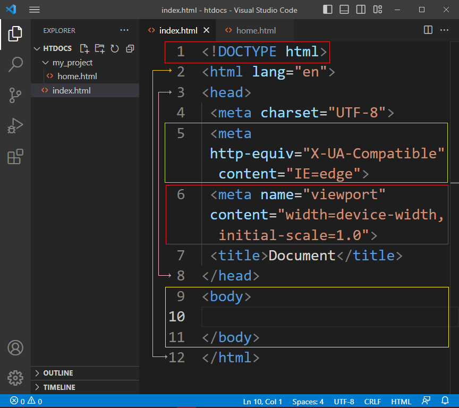Open the hamburger menu
Screen dimensions: 459x408
click(x=35, y=10)
